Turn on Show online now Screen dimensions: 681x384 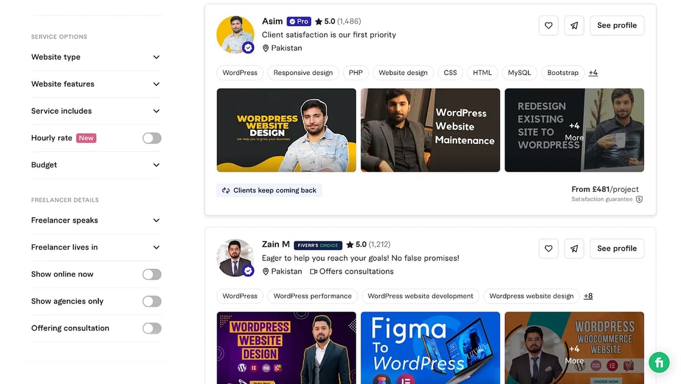click(x=151, y=274)
